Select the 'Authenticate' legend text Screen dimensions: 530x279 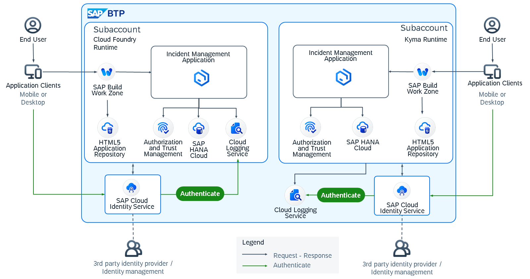tap(292, 265)
